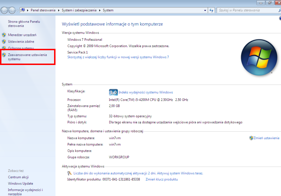Click the 2,00 GB installed memory value
281x196 pixels.
coord(115,106)
